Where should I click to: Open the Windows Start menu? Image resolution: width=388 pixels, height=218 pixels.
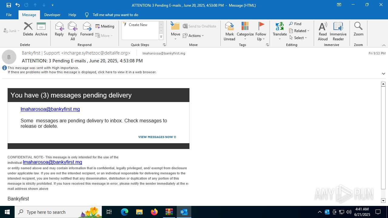pyautogui.click(x=7, y=212)
